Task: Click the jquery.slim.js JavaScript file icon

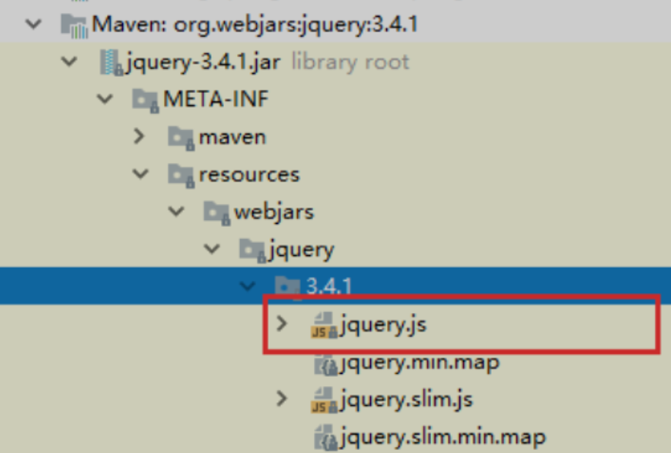Action: (x=324, y=401)
